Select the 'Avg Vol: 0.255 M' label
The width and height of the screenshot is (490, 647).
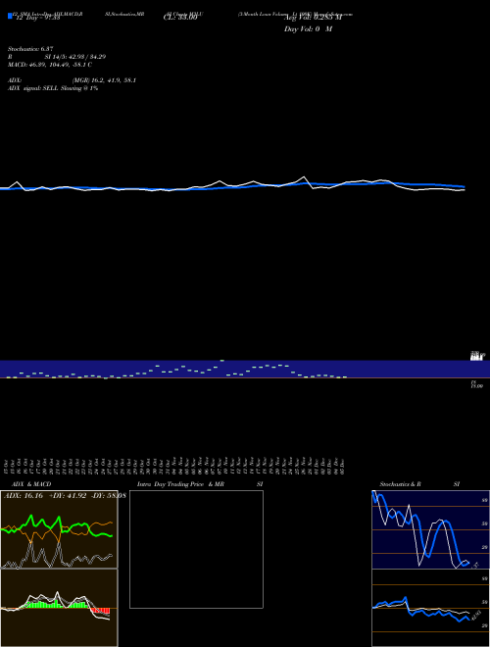point(313,18)
